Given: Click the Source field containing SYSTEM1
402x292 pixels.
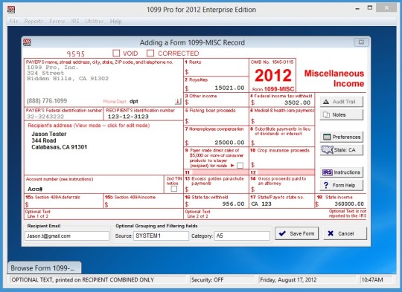Looking at the screenshot, I should point(161,236).
